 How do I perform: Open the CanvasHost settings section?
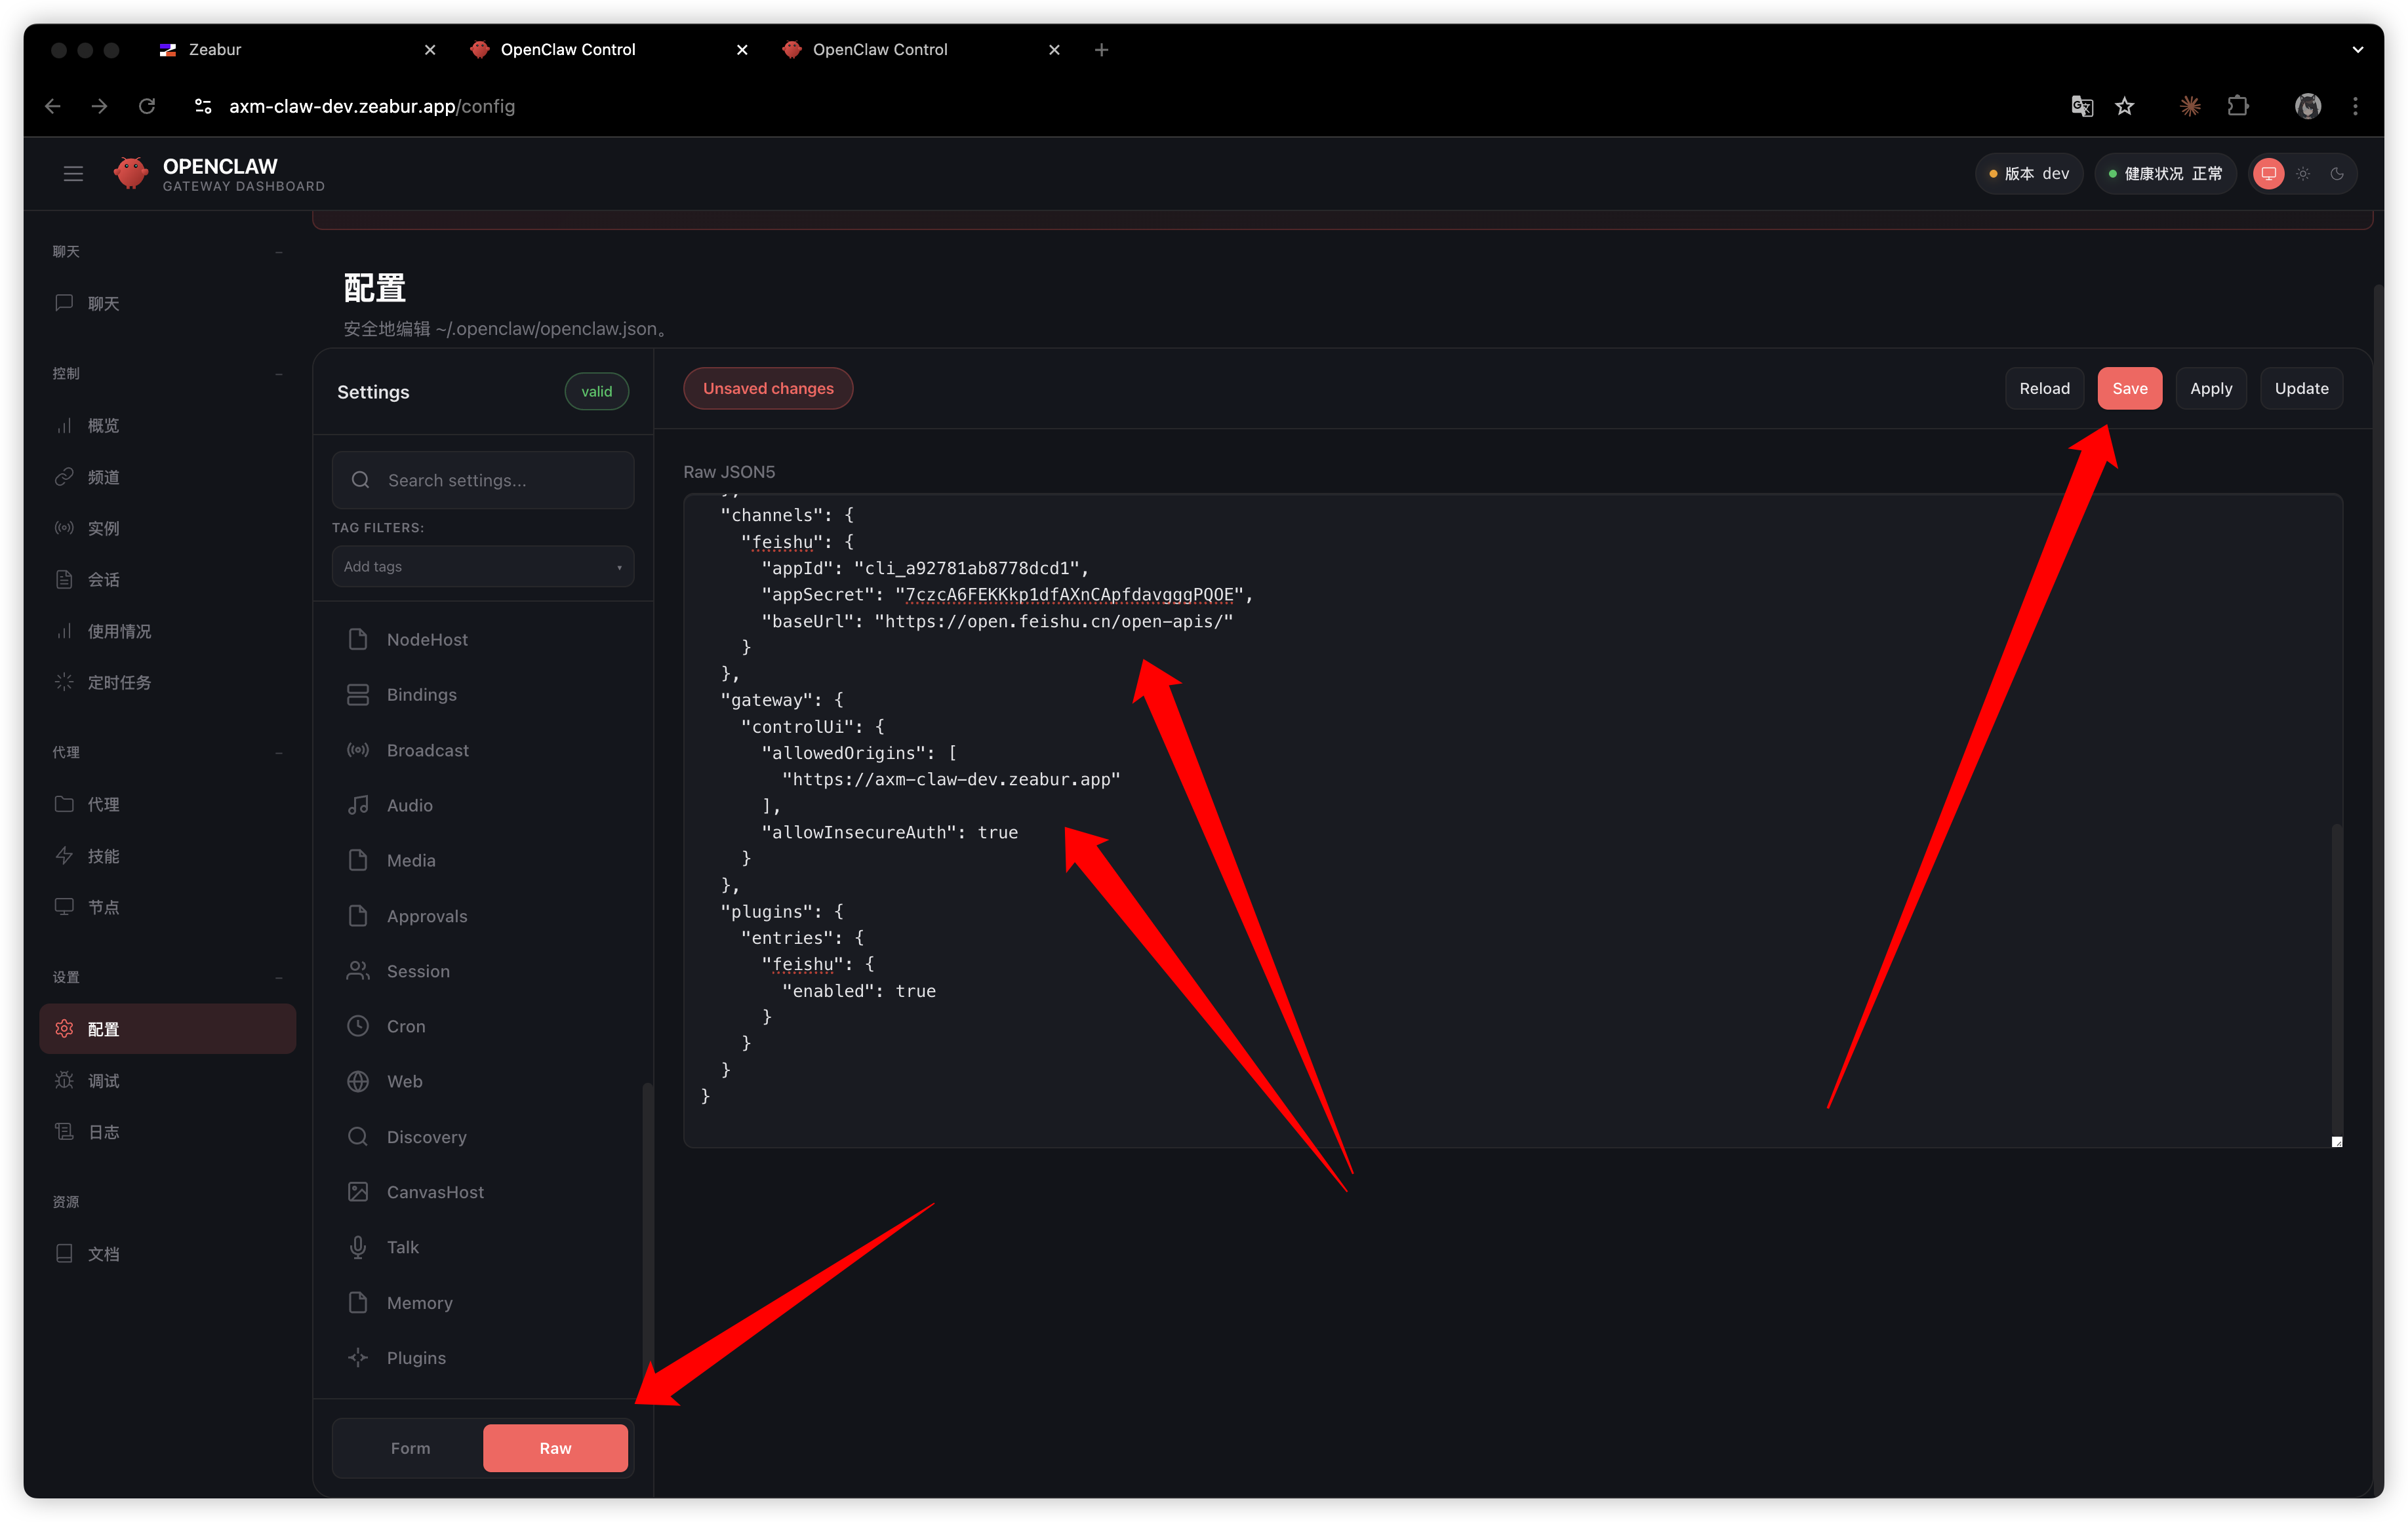[x=435, y=1191]
